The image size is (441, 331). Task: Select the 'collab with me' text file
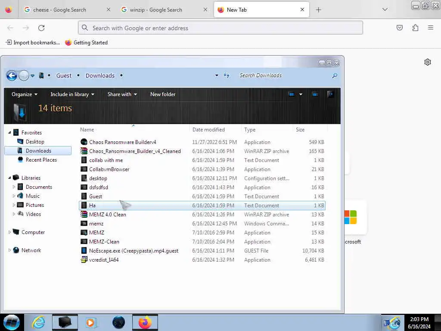pos(106,160)
